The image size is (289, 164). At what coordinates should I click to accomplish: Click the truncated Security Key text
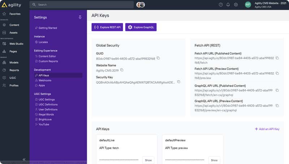click(x=135, y=82)
